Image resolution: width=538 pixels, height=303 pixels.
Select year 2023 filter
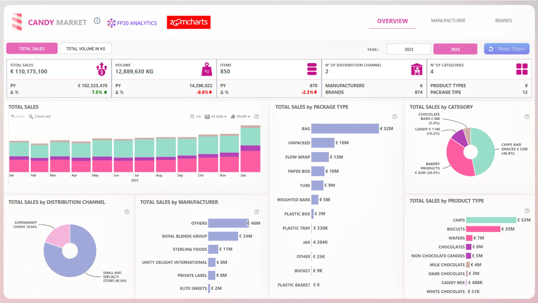point(455,49)
